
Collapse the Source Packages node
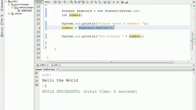click(x=9, y=4)
